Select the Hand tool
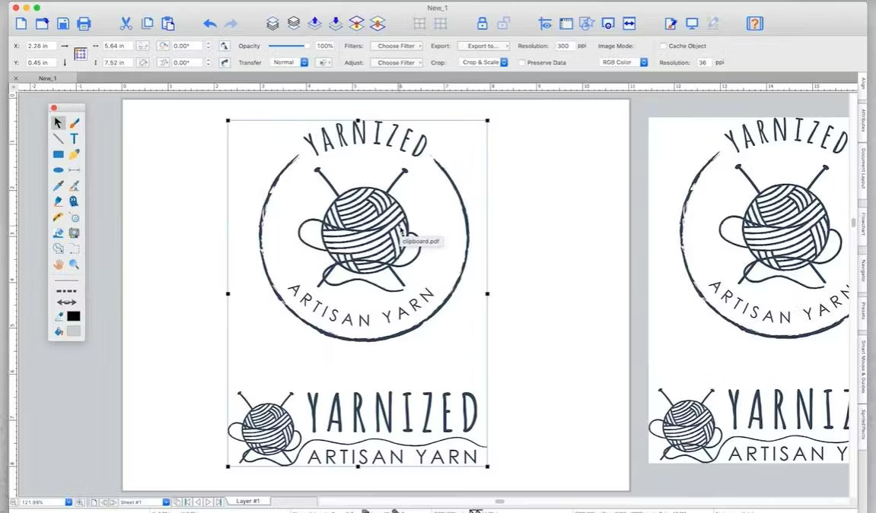This screenshot has height=513, width=876. coord(57,264)
